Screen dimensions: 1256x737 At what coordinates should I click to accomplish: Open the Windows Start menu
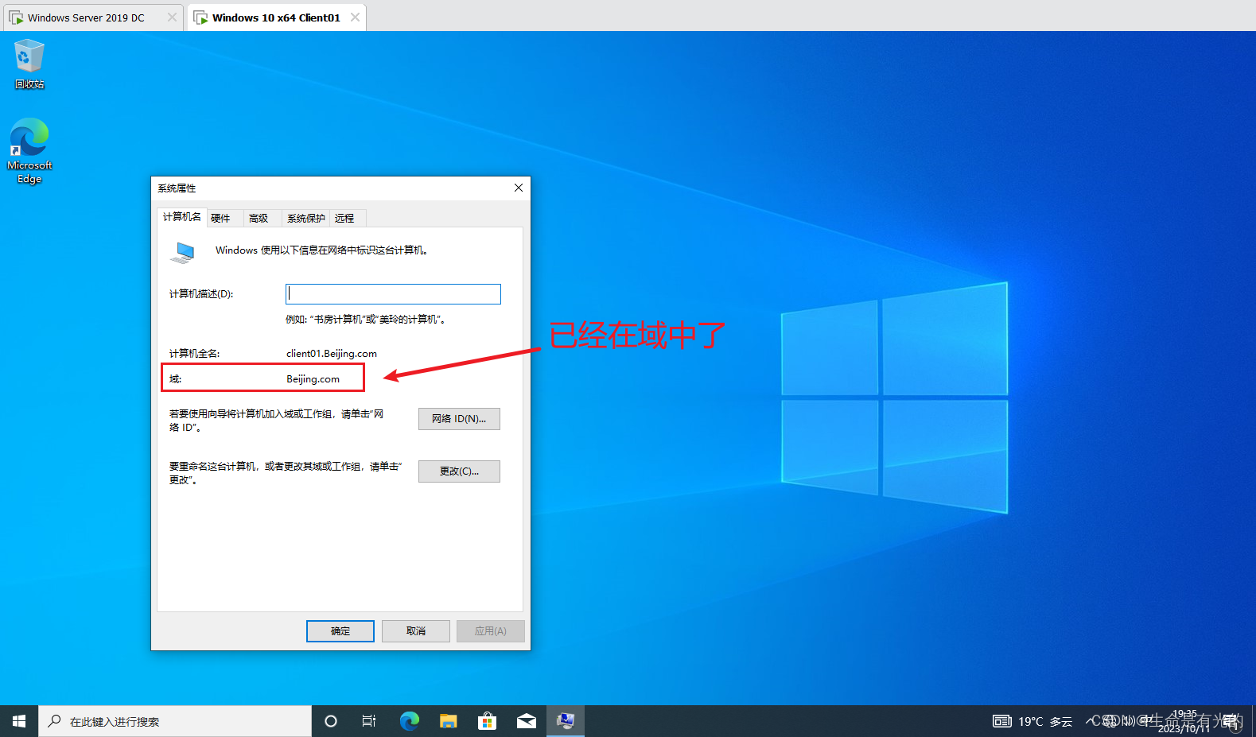pyautogui.click(x=19, y=721)
